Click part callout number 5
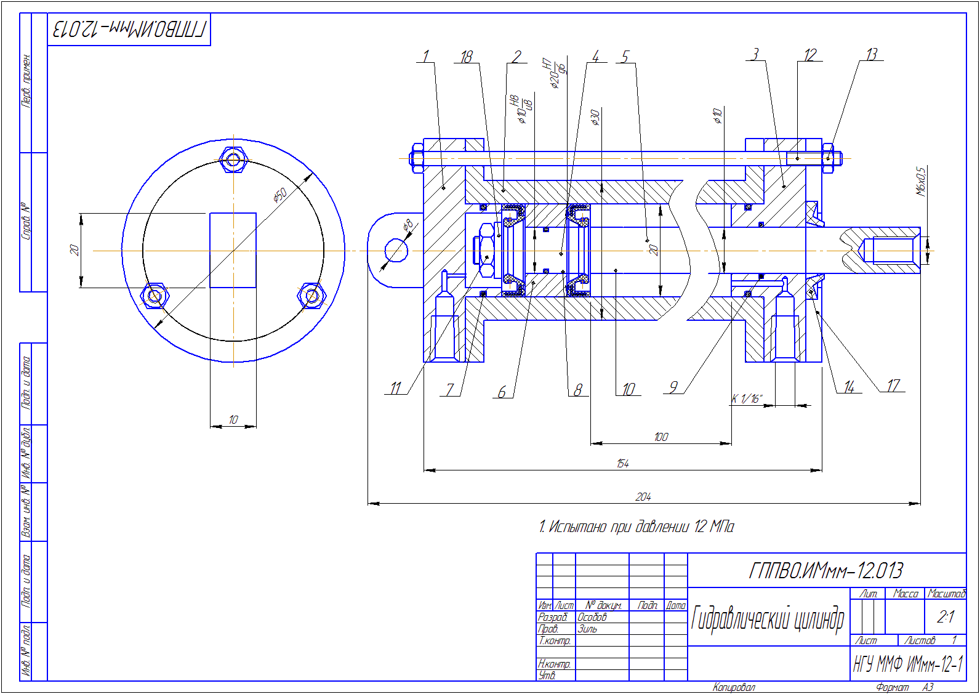The image size is (980, 694). point(625,57)
